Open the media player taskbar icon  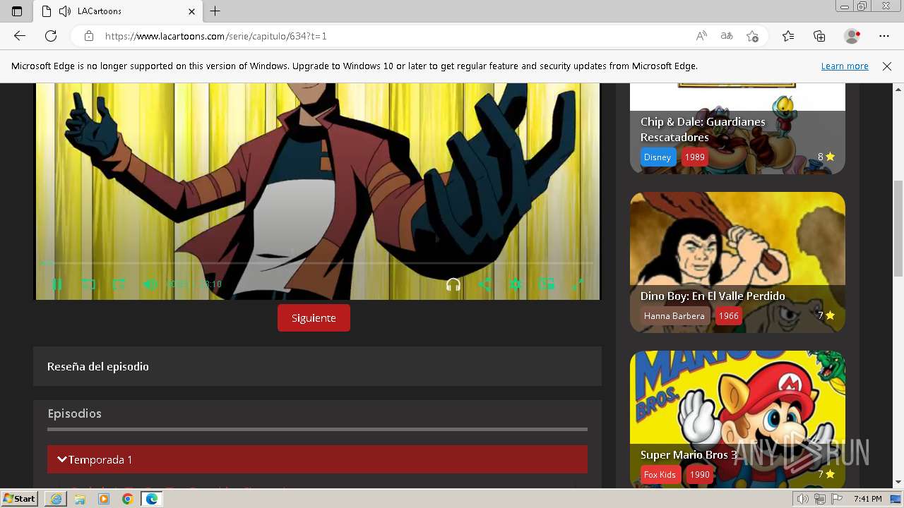point(104,499)
